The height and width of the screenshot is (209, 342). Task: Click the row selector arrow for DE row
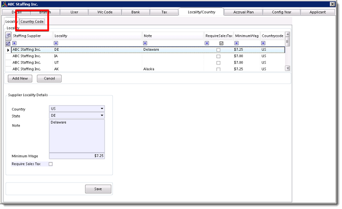tap(8, 50)
